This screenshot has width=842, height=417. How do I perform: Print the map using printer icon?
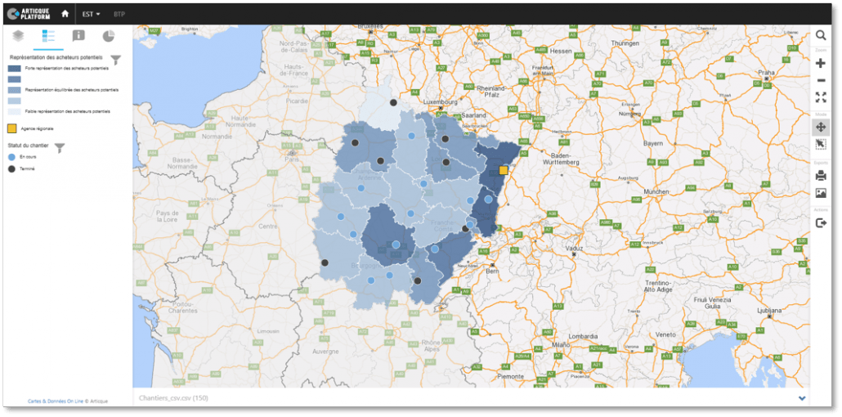coord(821,175)
